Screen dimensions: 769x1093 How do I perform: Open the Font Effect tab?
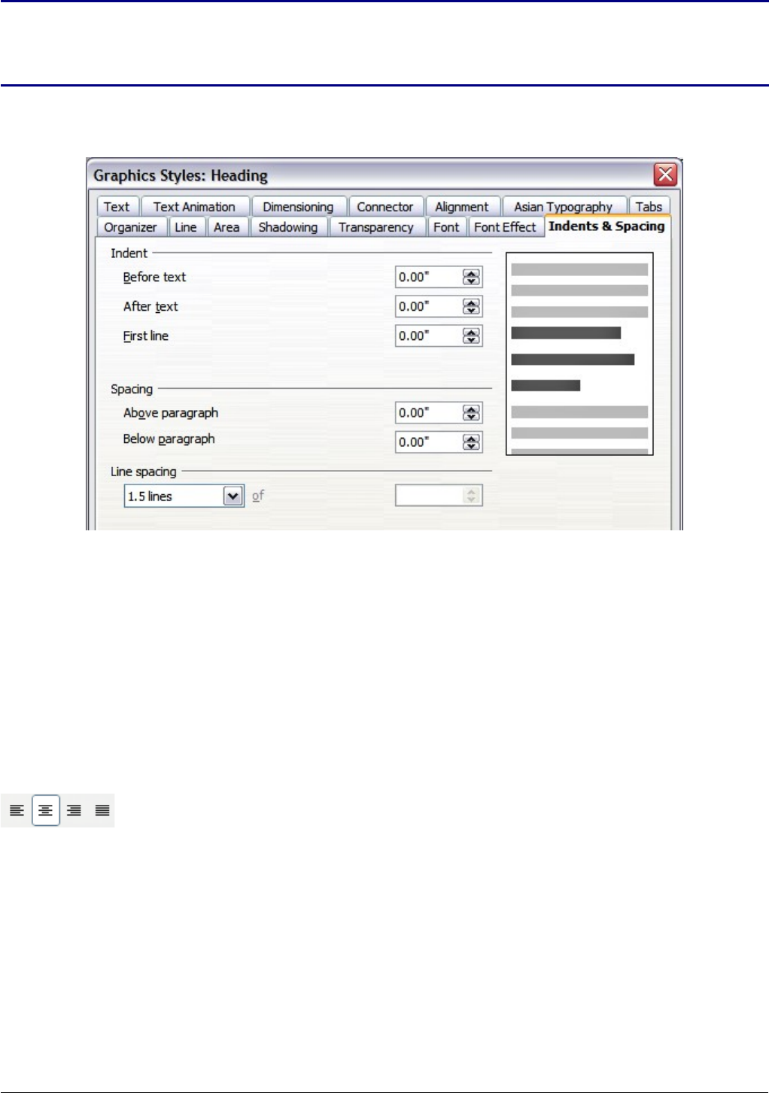pyautogui.click(x=505, y=227)
